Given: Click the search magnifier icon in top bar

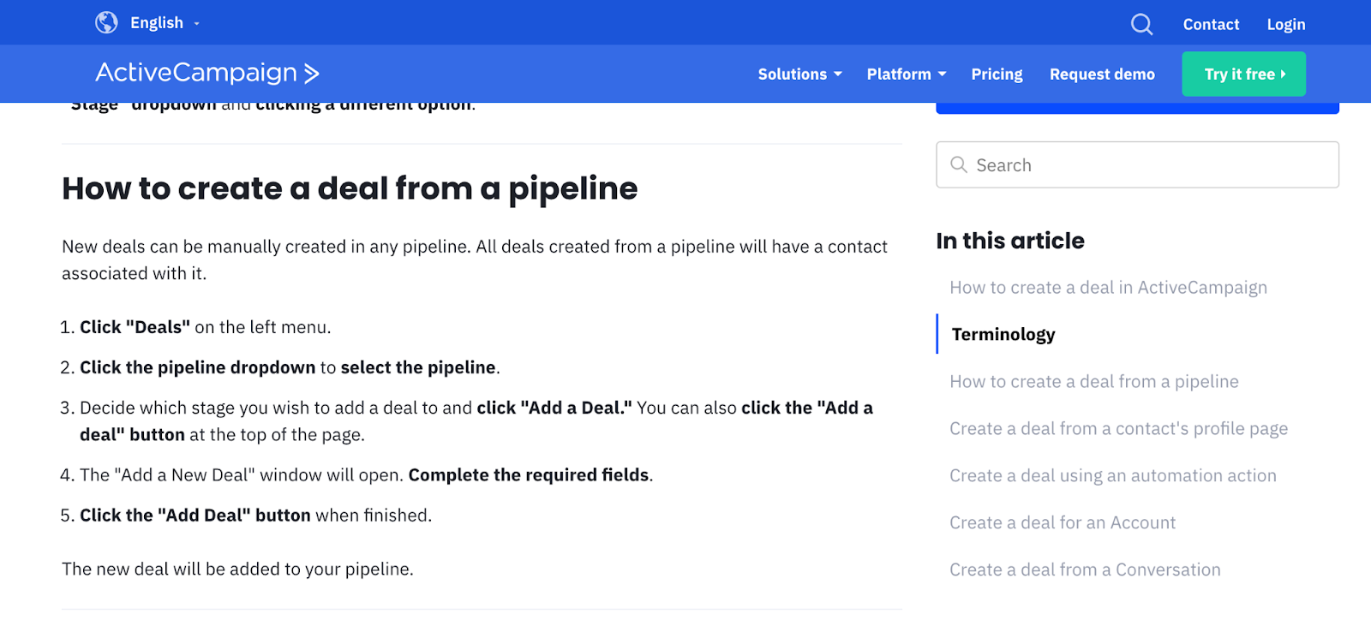Looking at the screenshot, I should coord(1141,24).
